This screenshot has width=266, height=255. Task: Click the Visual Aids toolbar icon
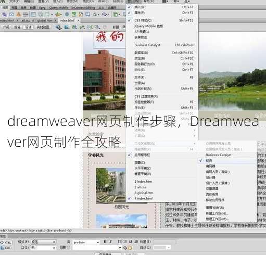point(97,27)
